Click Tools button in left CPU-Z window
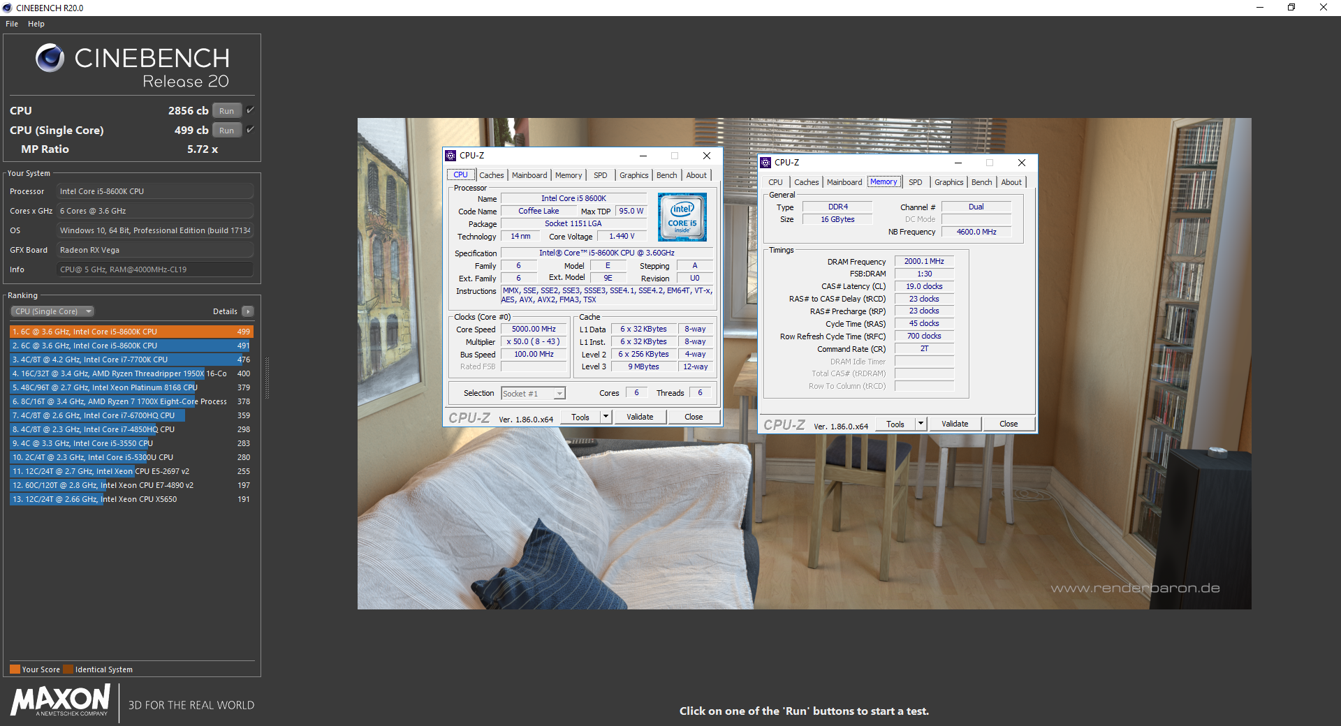This screenshot has width=1341, height=726. click(x=580, y=417)
